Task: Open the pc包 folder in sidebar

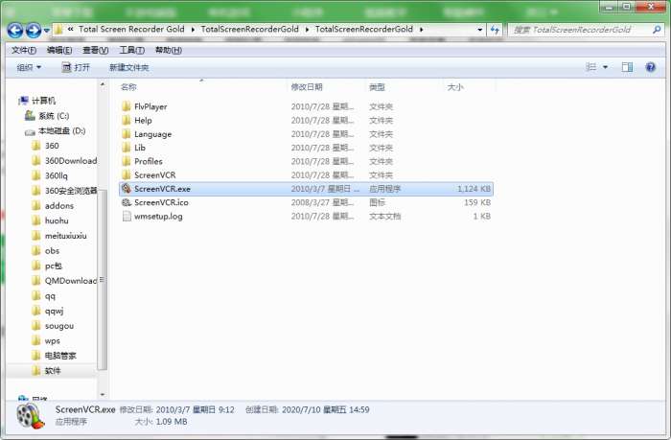Action: tap(54, 266)
